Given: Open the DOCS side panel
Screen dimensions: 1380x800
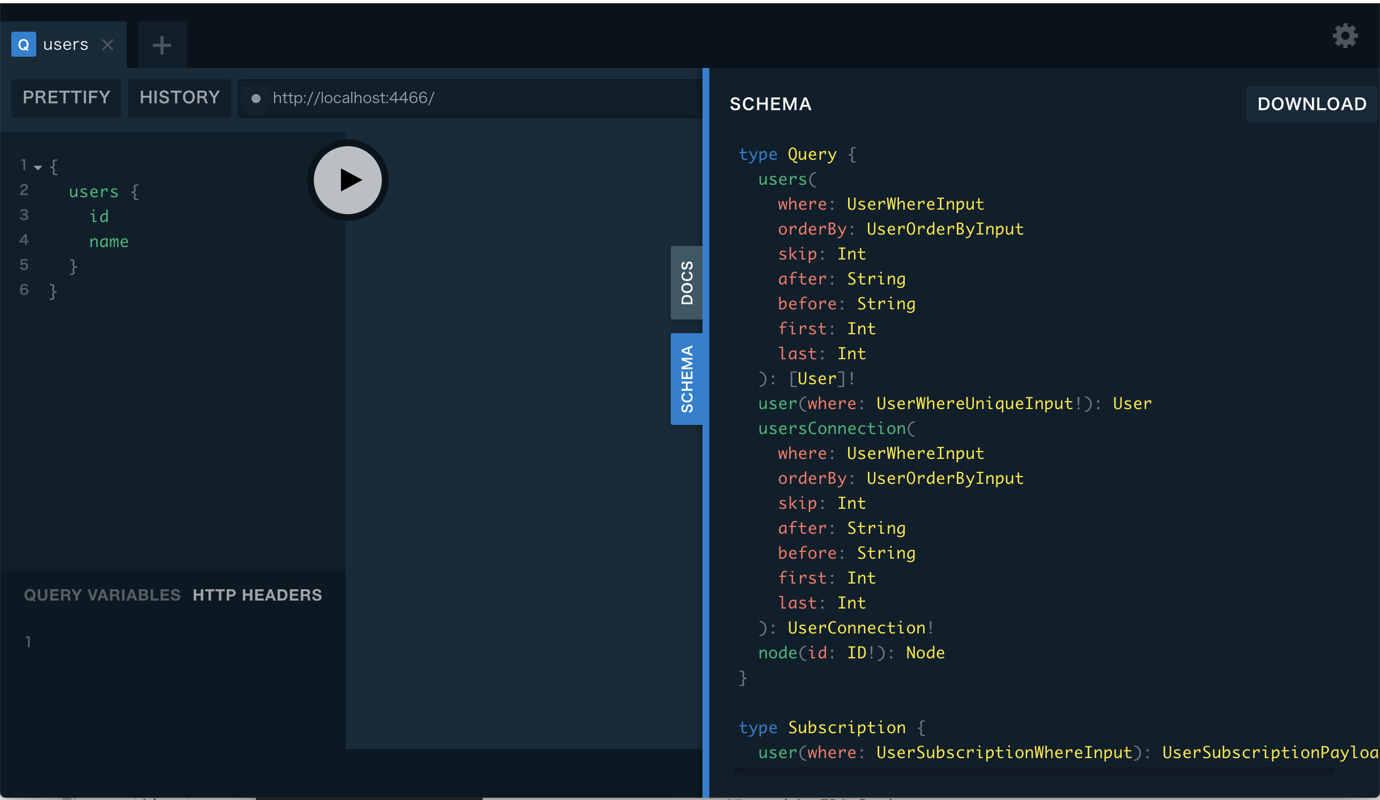Looking at the screenshot, I should click(687, 282).
